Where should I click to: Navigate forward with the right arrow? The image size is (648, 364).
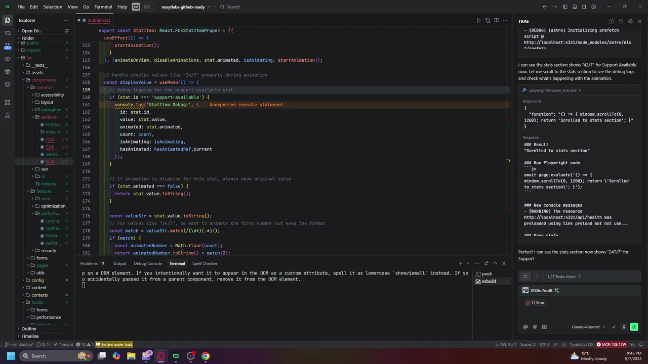click(x=555, y=7)
